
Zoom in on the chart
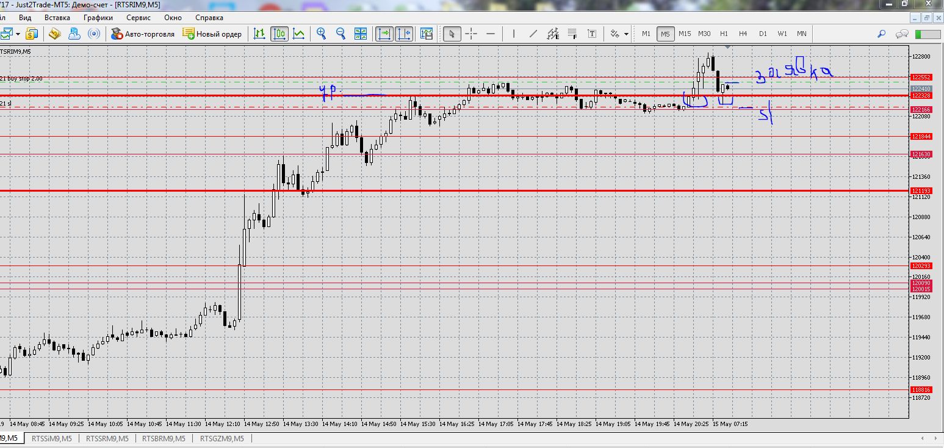(x=322, y=34)
